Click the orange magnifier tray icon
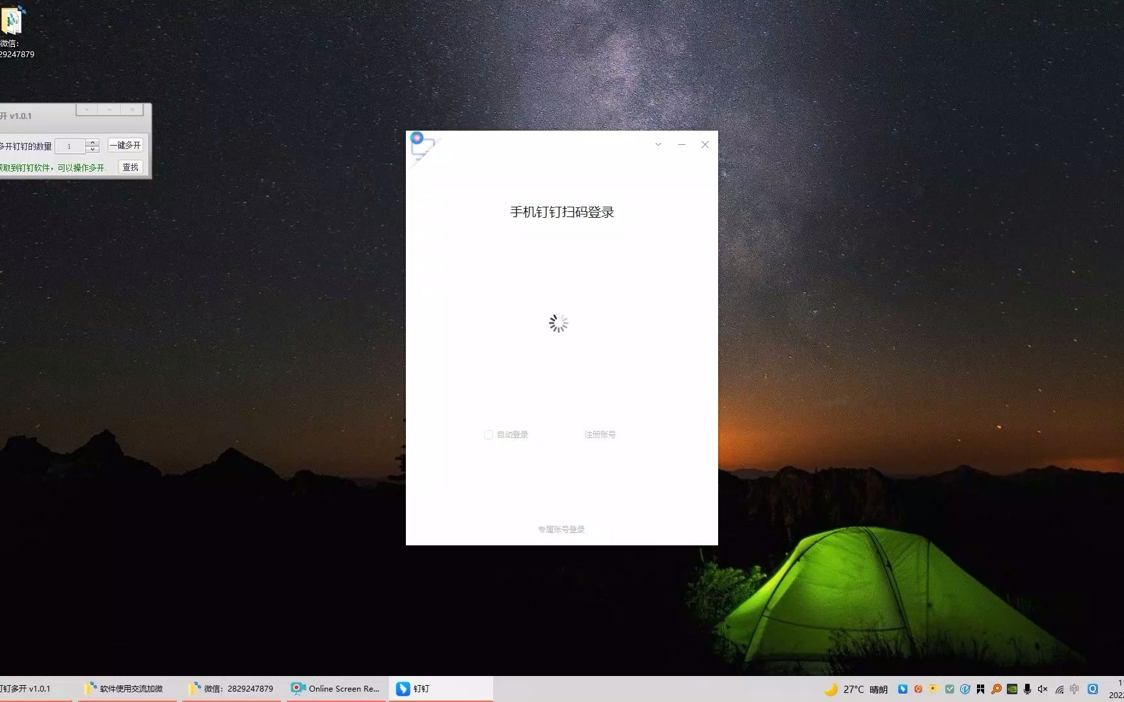The height and width of the screenshot is (702, 1124). [x=997, y=689]
